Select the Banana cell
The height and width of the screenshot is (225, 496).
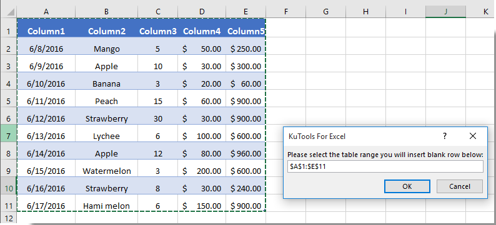(107, 81)
